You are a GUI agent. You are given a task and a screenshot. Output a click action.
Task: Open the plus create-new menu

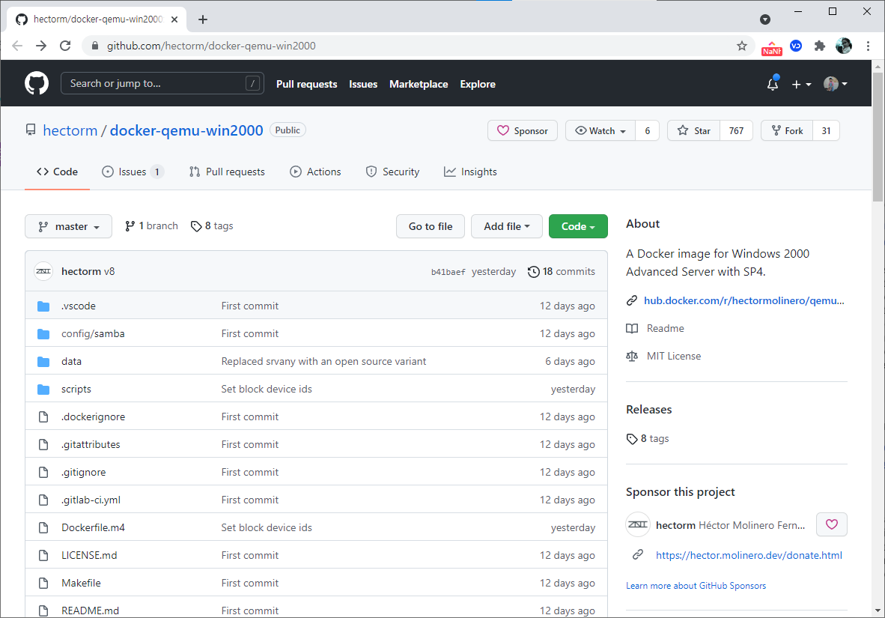(801, 84)
